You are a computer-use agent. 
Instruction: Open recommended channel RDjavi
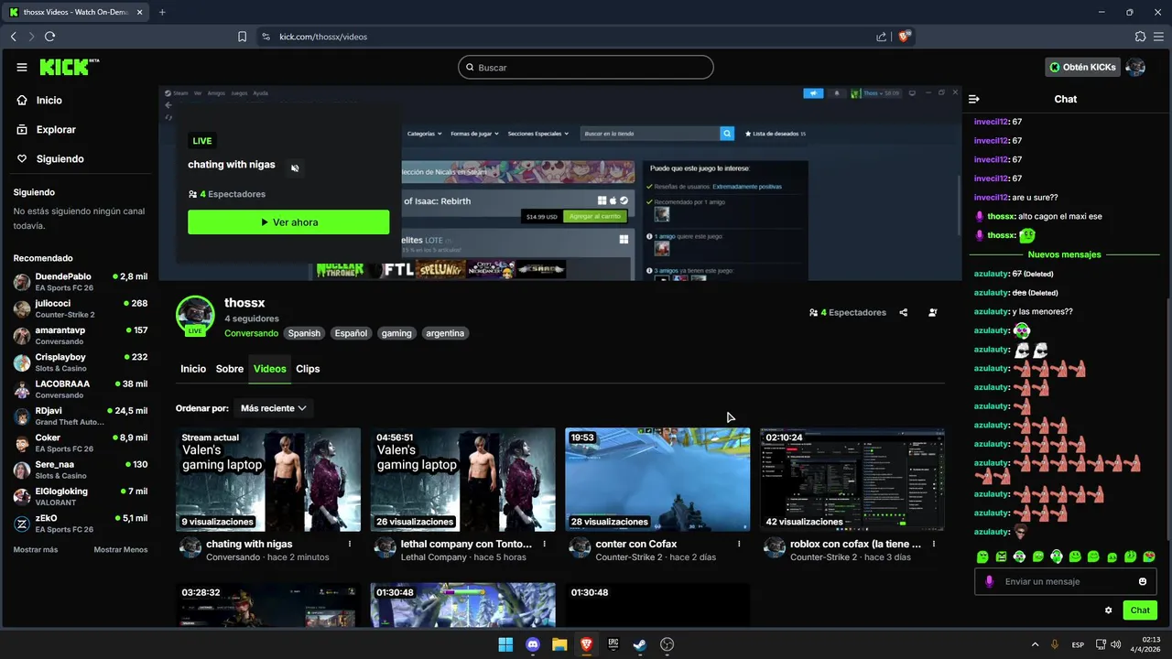(81, 416)
